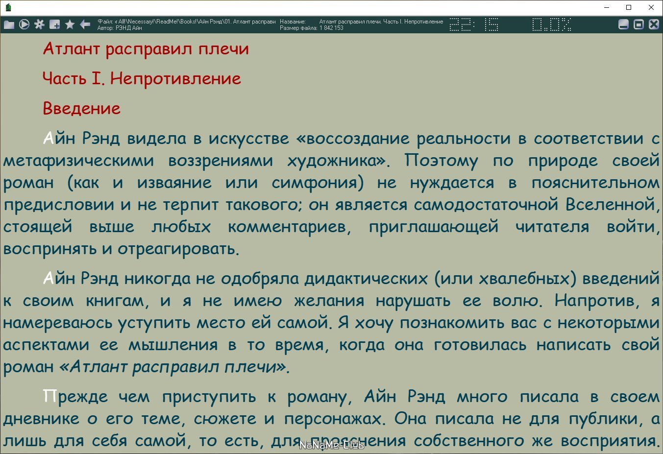
Task: Minimize the window from the title bar
Action: (x=607, y=7)
